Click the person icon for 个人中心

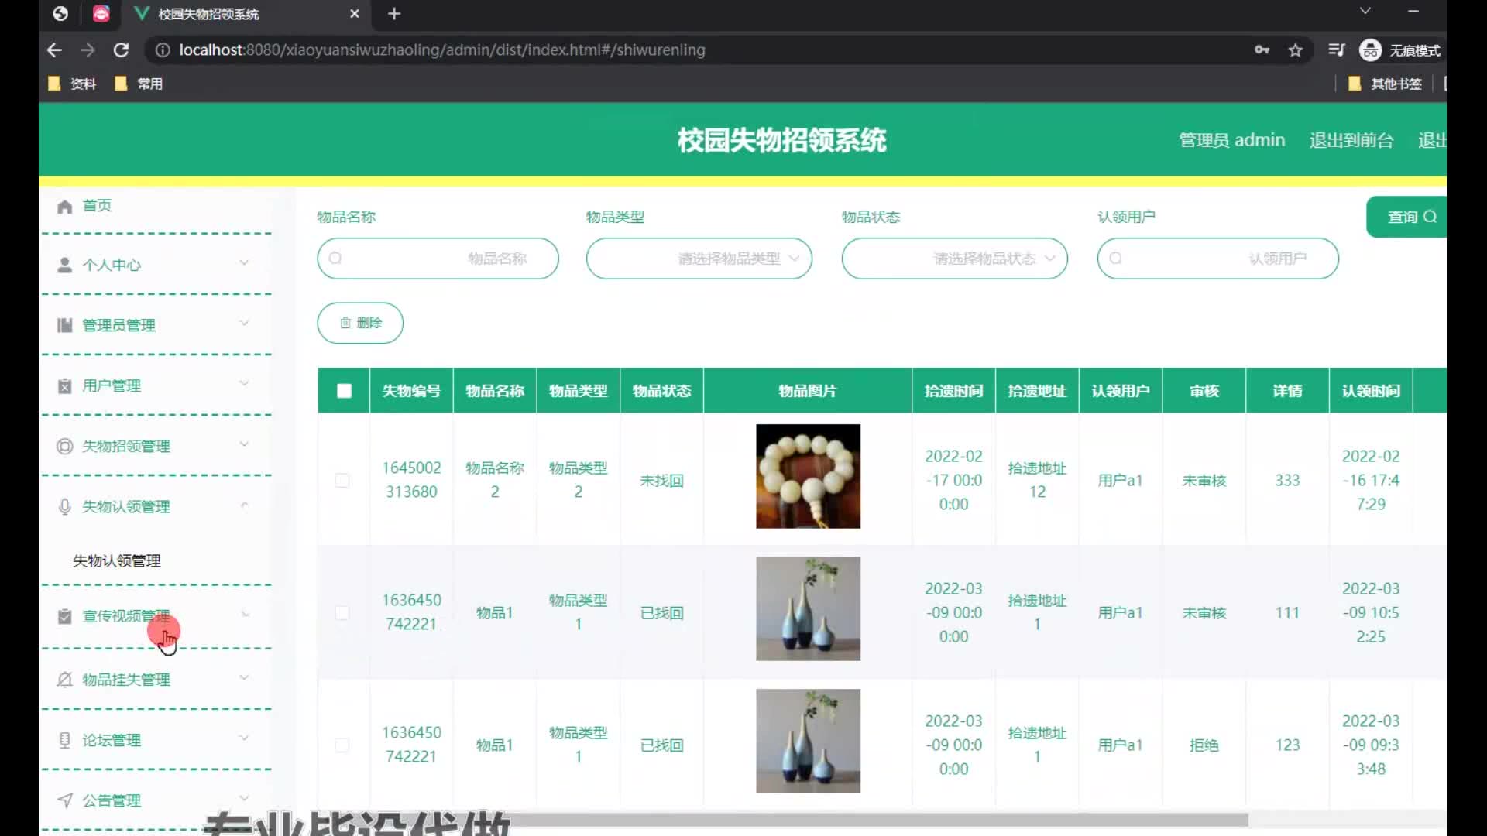point(65,265)
